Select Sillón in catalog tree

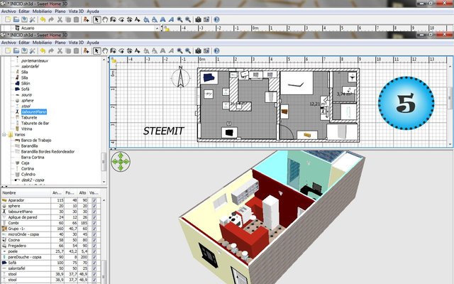[26, 84]
